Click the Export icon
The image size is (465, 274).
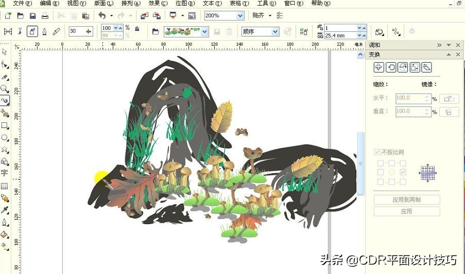(x=157, y=16)
